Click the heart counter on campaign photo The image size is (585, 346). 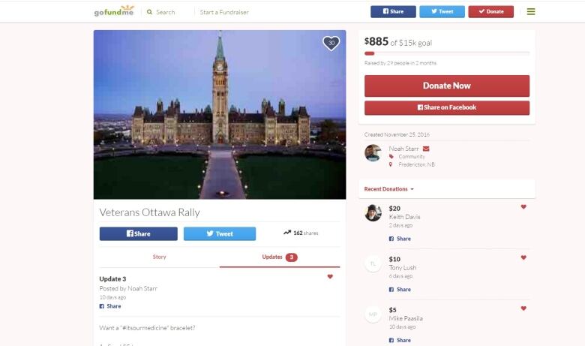click(x=331, y=43)
